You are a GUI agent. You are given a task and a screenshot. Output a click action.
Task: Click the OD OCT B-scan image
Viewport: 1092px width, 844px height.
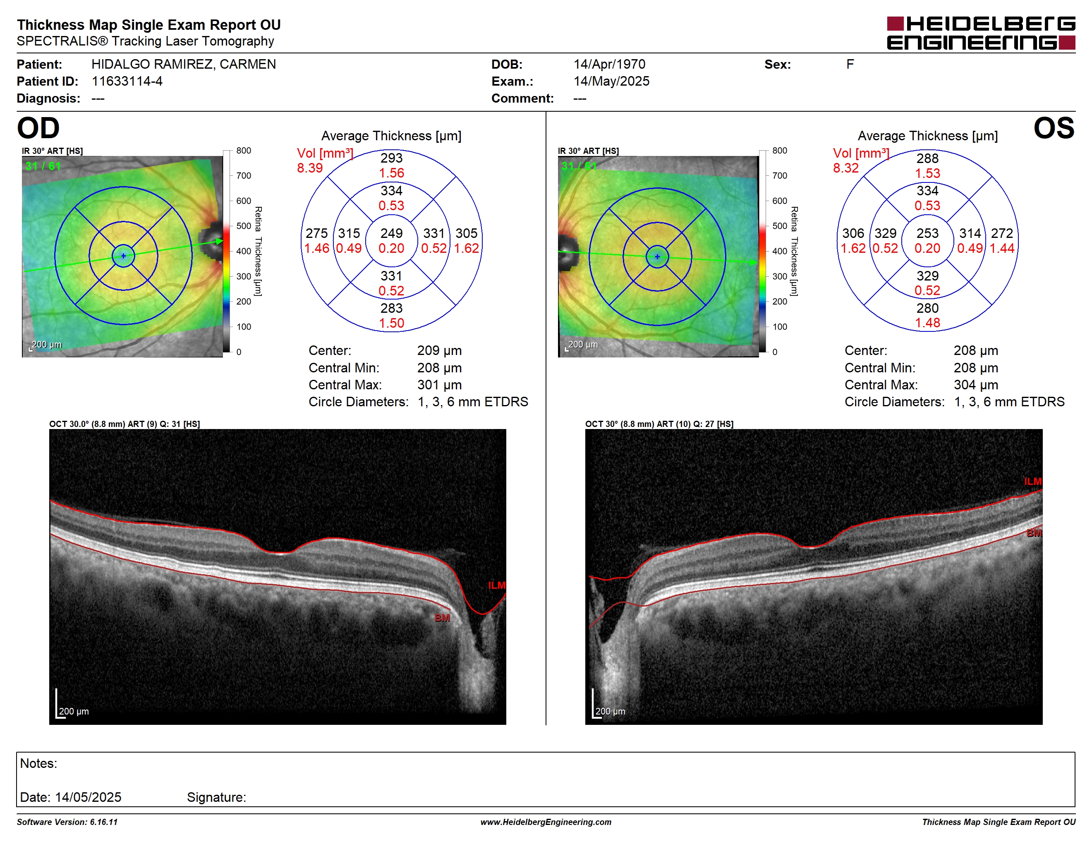[278, 576]
